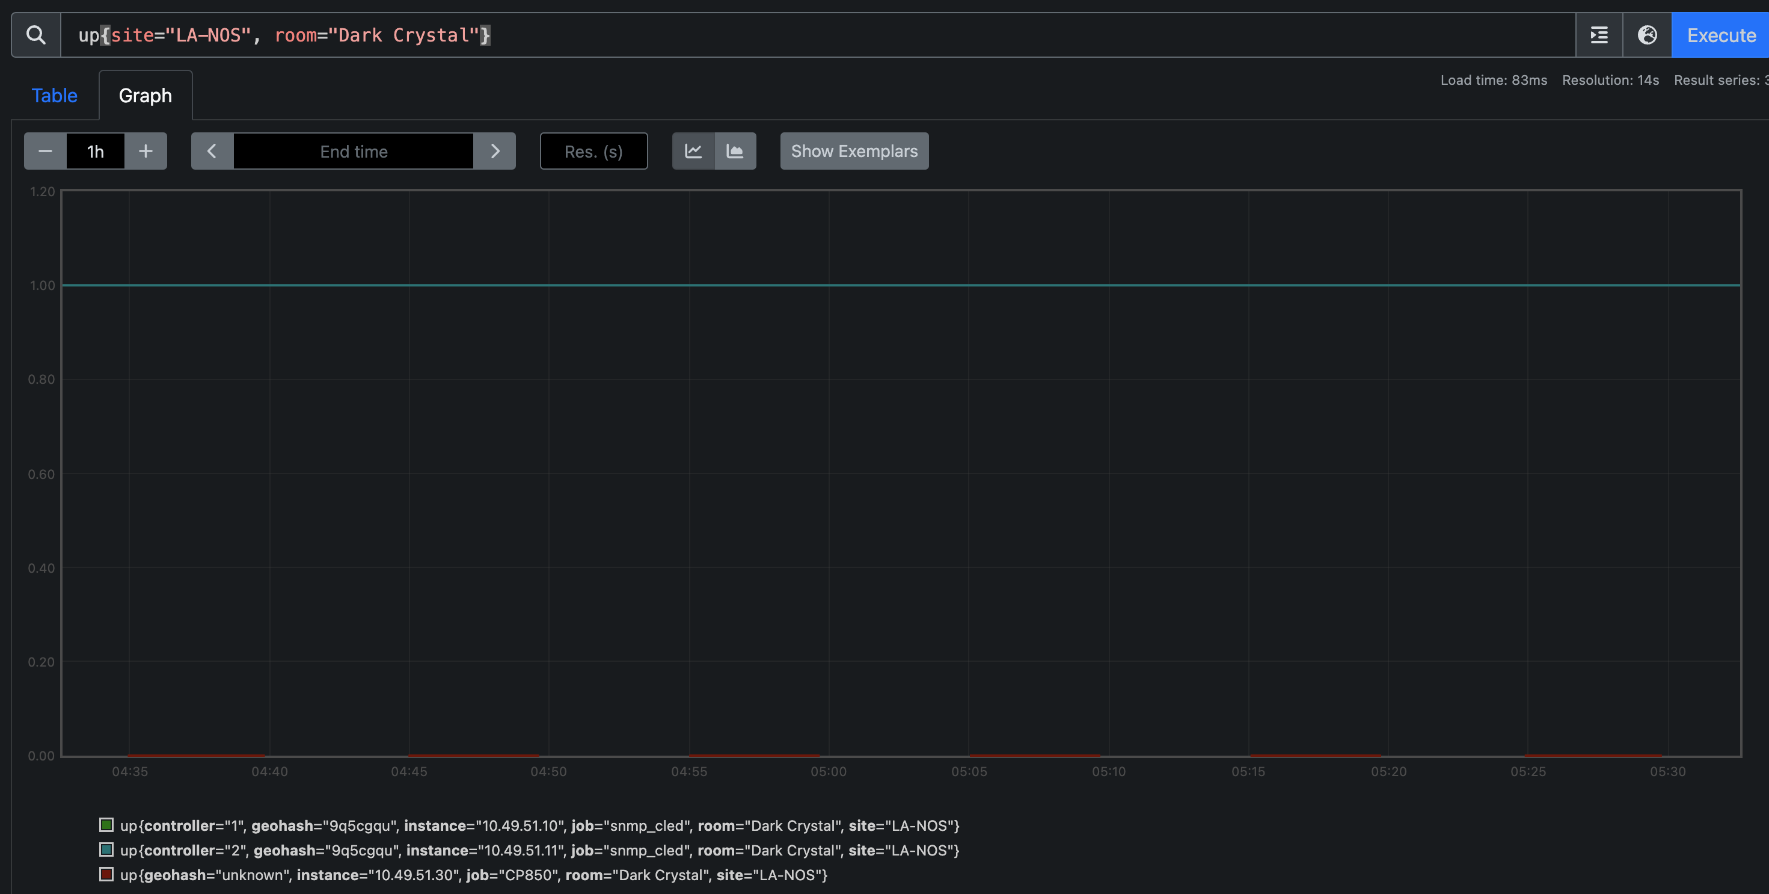The height and width of the screenshot is (894, 1769).
Task: Switch to stacked area graph mode
Action: click(x=735, y=151)
